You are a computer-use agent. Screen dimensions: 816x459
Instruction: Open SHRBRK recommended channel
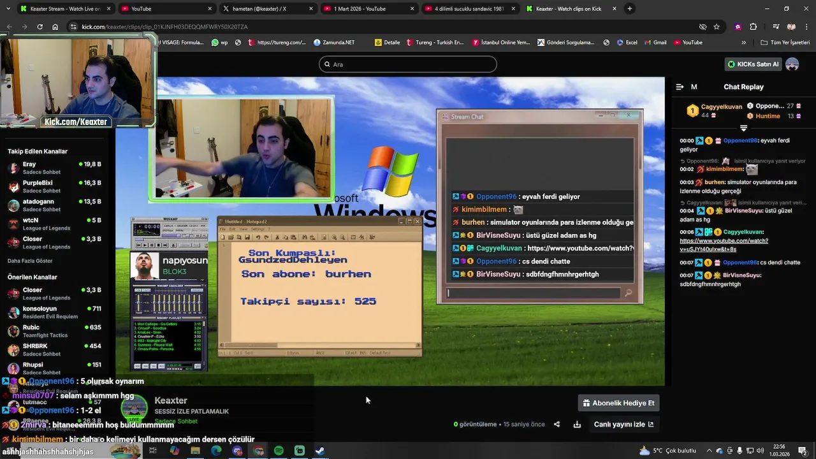tap(54, 350)
